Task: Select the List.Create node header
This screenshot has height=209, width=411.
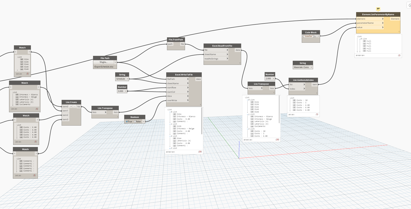Action: [71, 102]
